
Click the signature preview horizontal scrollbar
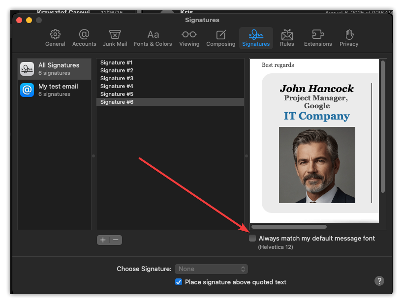tap(289, 227)
